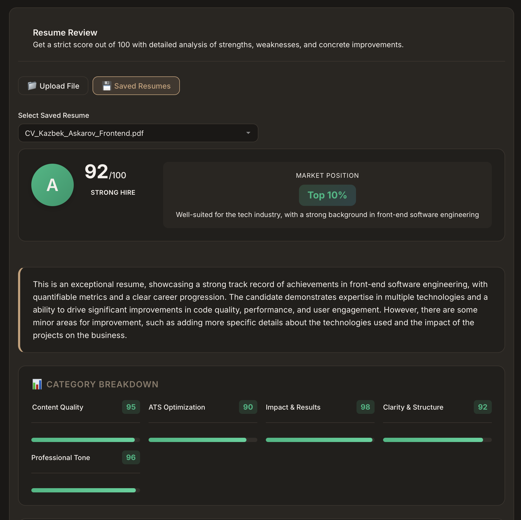Toggle the Impact & Results score badge
Image resolution: width=521 pixels, height=520 pixels.
tap(365, 407)
